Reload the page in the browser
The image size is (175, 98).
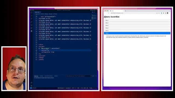pos(109,13)
